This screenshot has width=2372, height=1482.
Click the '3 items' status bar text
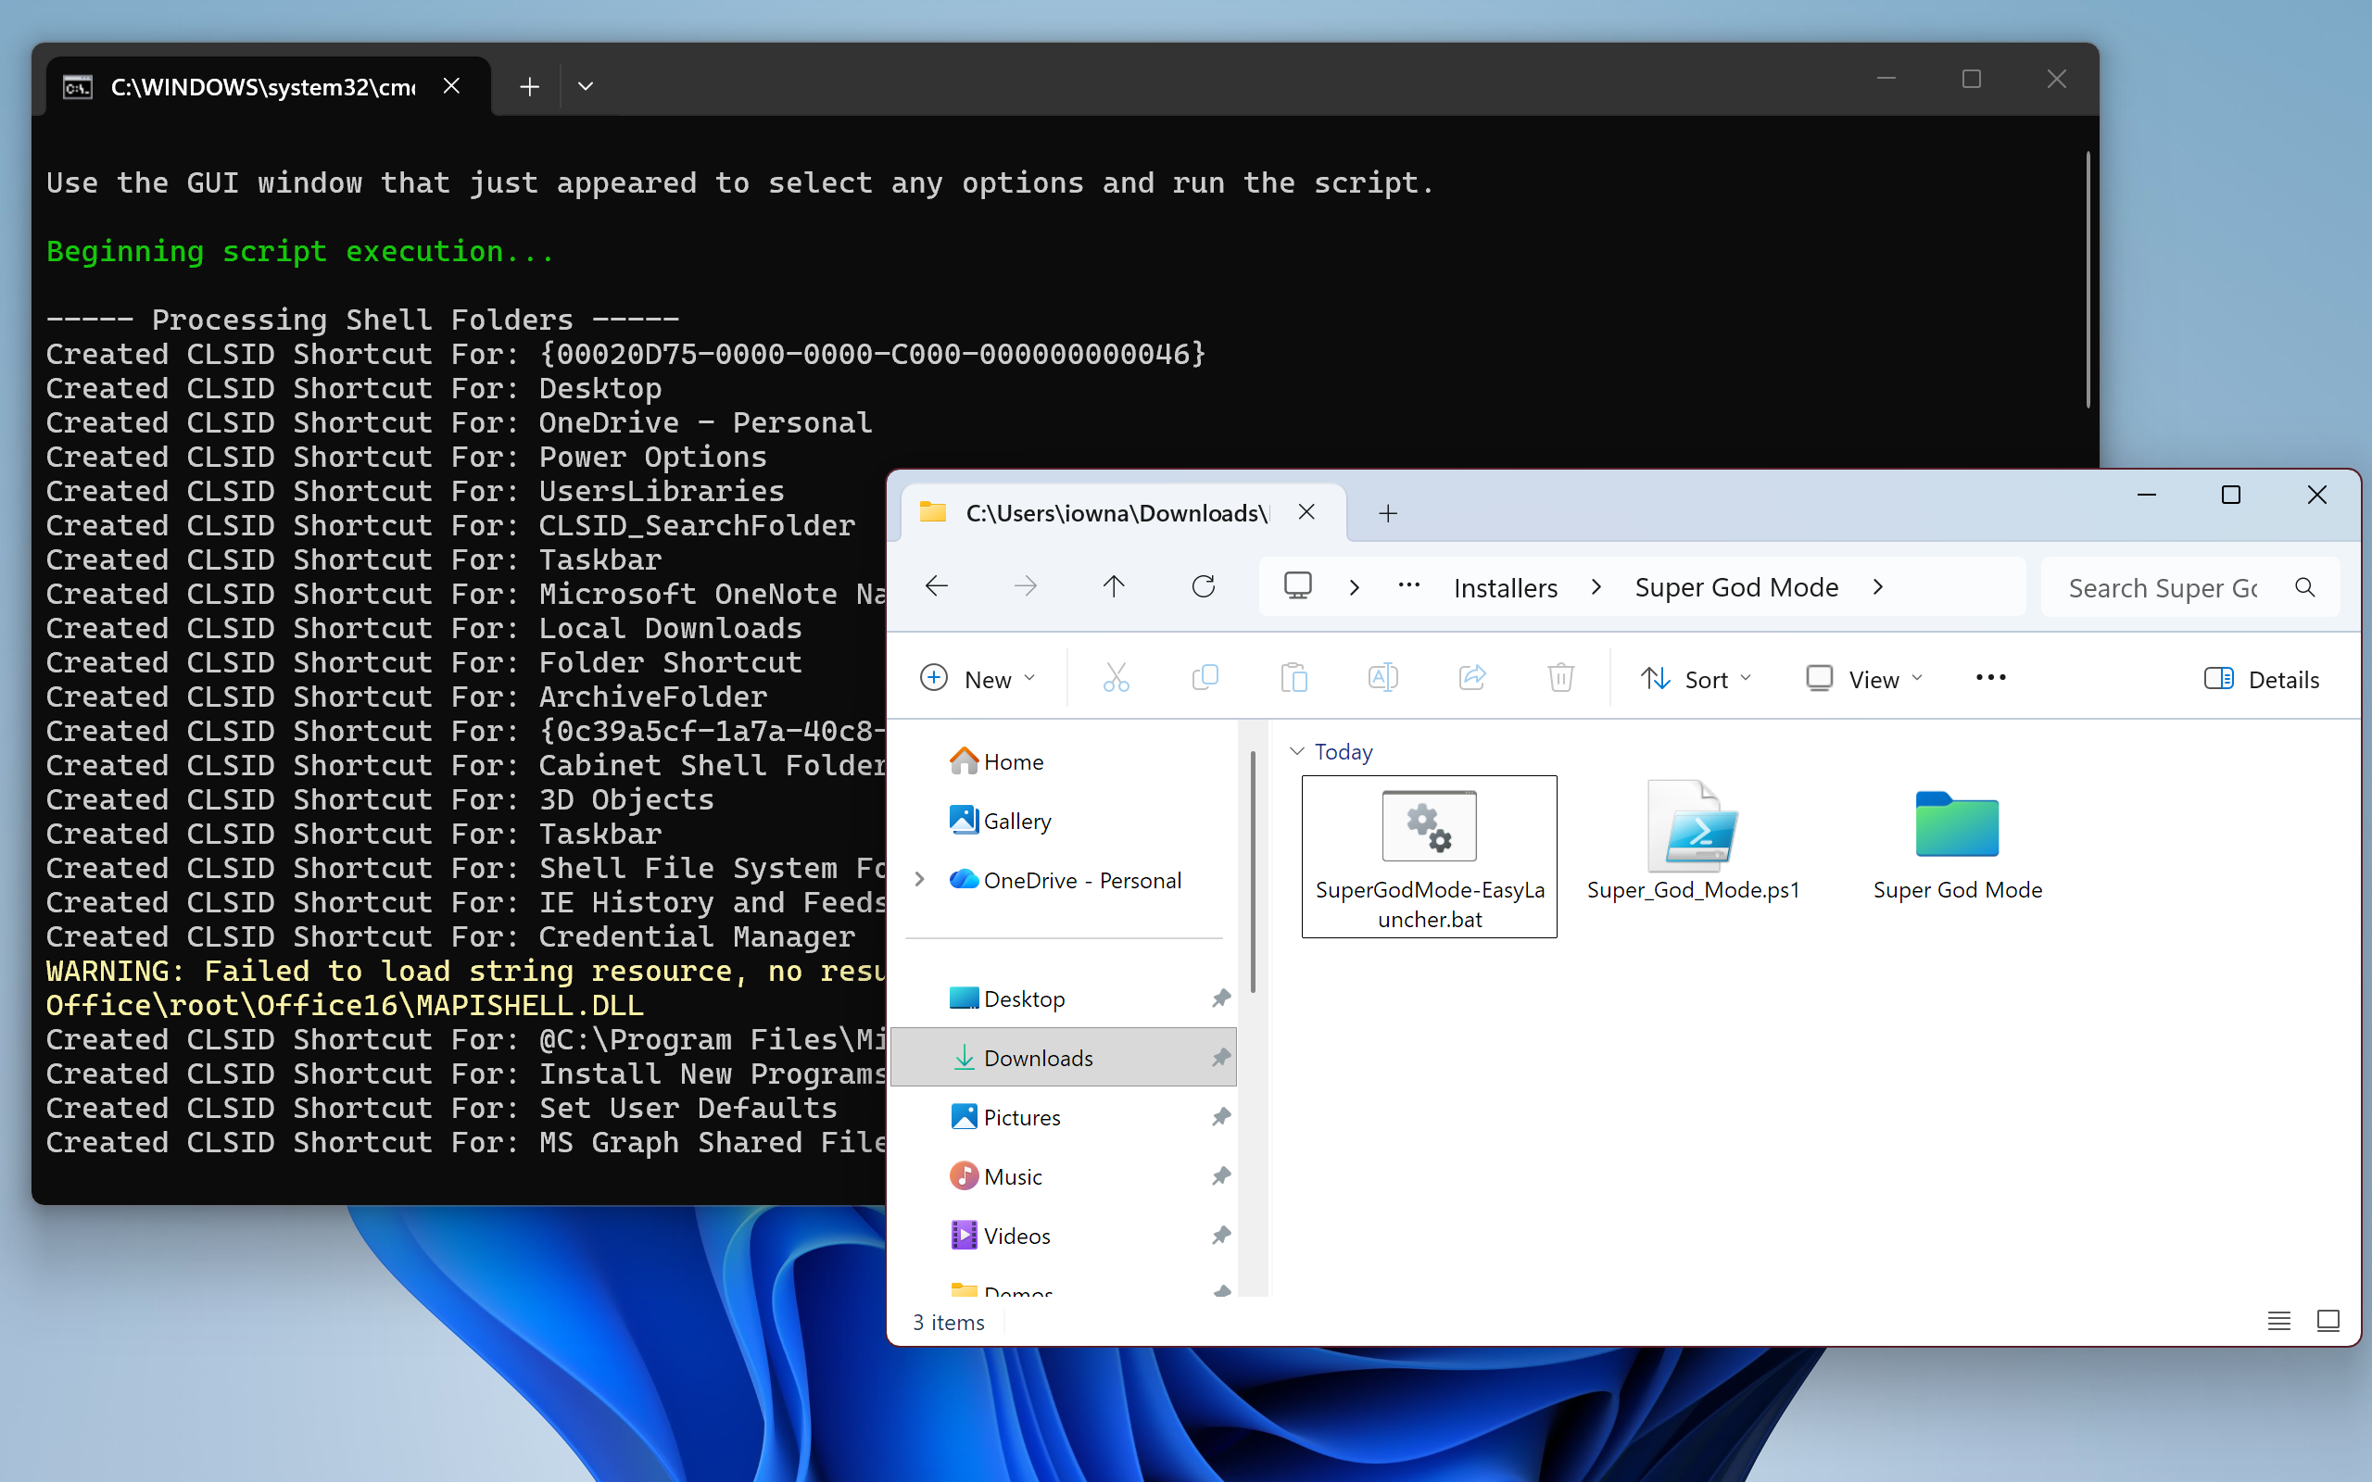coord(948,1323)
